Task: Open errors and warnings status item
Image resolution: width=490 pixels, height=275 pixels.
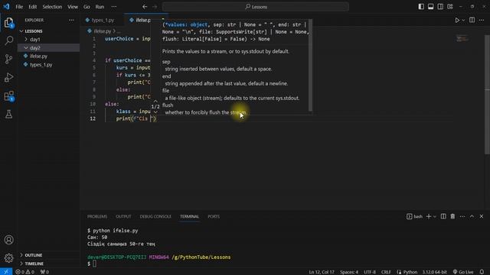Action: (25, 272)
